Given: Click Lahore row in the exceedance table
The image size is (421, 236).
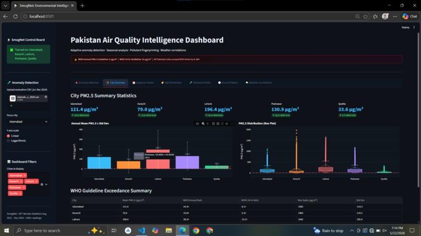Looking at the screenshot, I should point(236,219).
